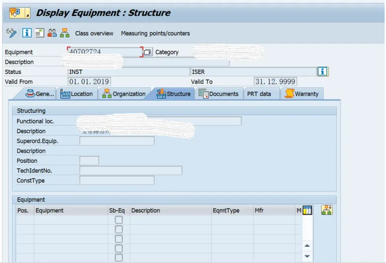Click the Position input field
The width and height of the screenshot is (386, 263).
(89, 160)
